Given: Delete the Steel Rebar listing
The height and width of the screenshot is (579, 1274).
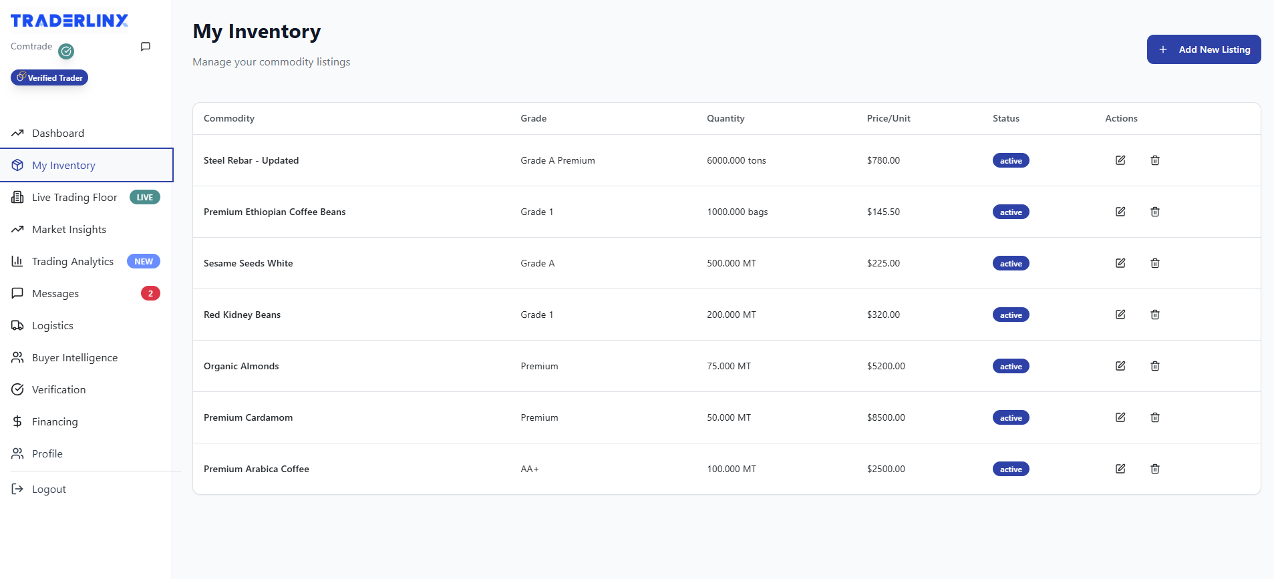Looking at the screenshot, I should point(1154,160).
